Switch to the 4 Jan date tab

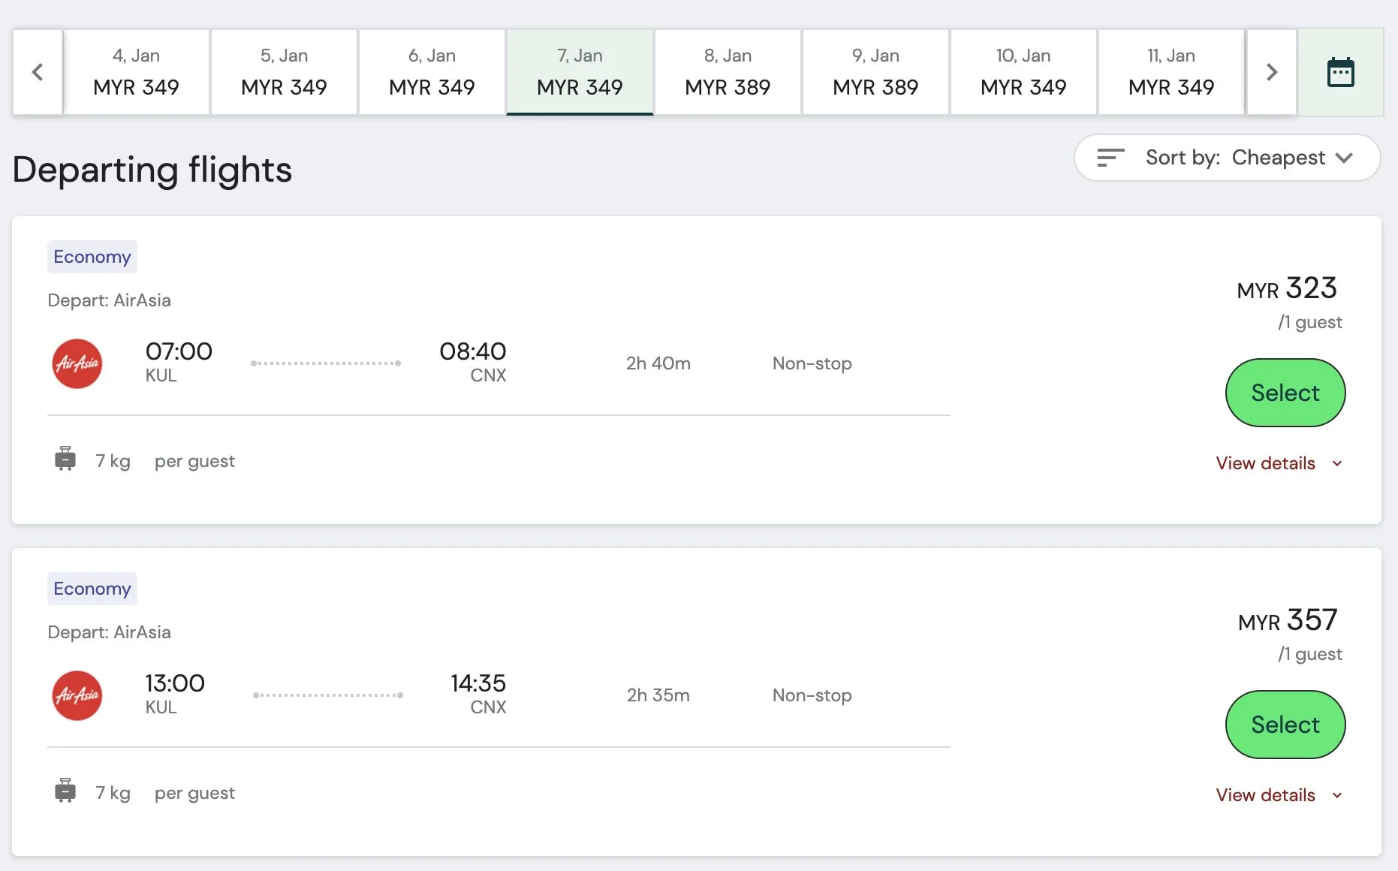click(136, 73)
